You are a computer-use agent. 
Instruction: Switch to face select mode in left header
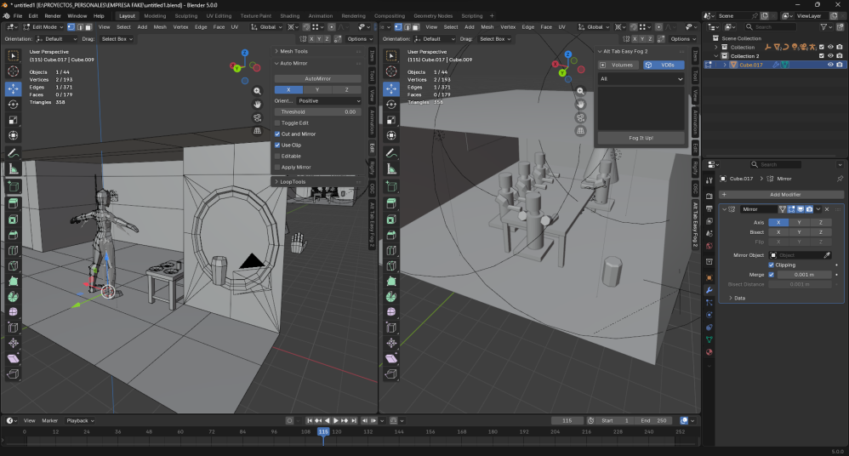(x=88, y=27)
